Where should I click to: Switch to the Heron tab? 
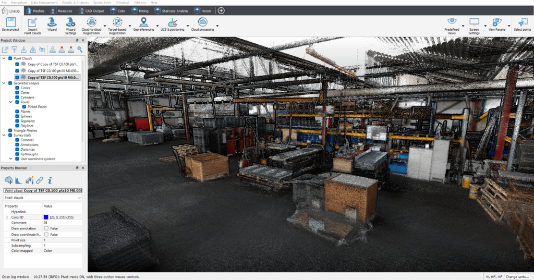click(x=203, y=10)
